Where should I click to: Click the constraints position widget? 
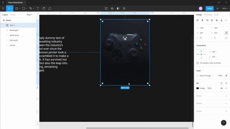[201, 54]
